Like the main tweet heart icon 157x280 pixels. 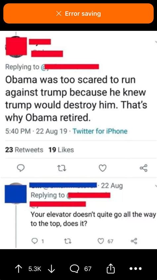pyautogui.click(x=103, y=168)
